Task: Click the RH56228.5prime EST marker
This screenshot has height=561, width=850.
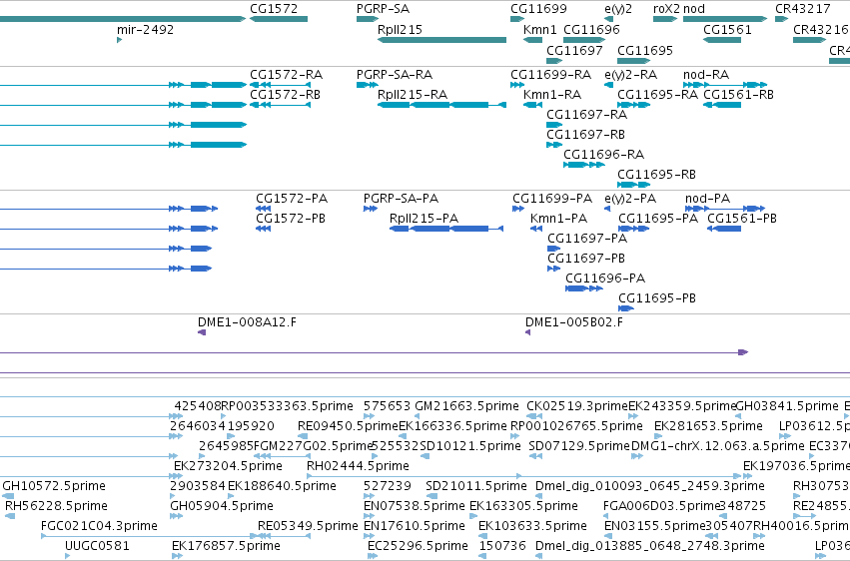Action: [x=10, y=516]
